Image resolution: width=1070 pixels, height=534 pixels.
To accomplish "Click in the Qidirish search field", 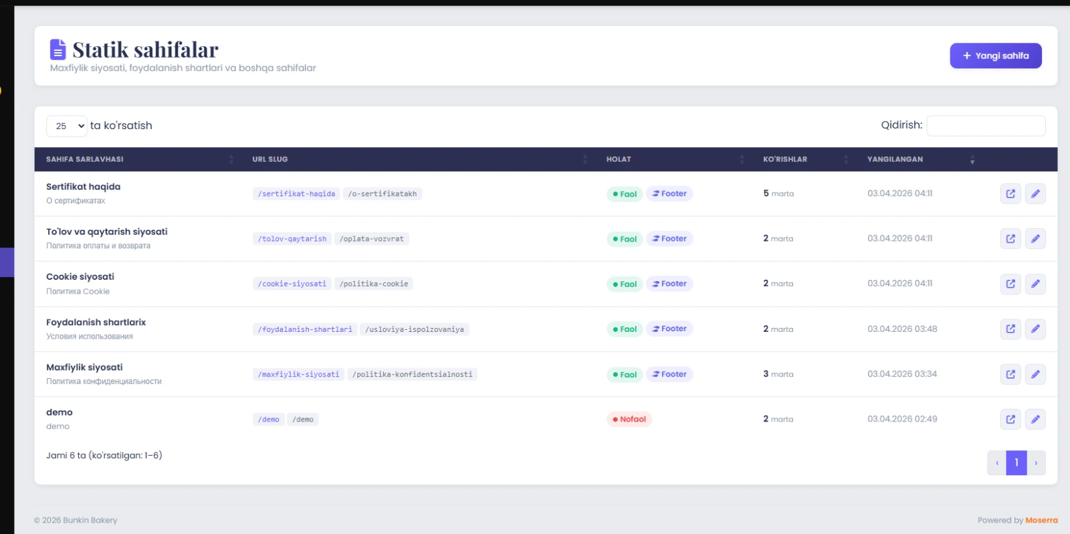I will pos(986,126).
